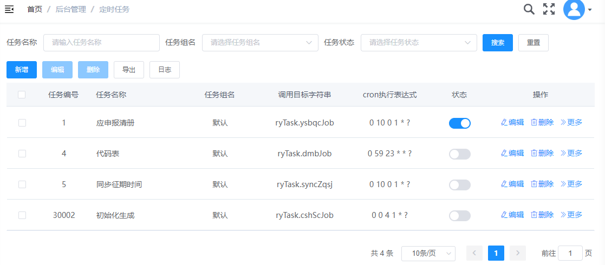Delete the 初始化生成 row
Viewport: 605px width, 265px height.
[542, 215]
